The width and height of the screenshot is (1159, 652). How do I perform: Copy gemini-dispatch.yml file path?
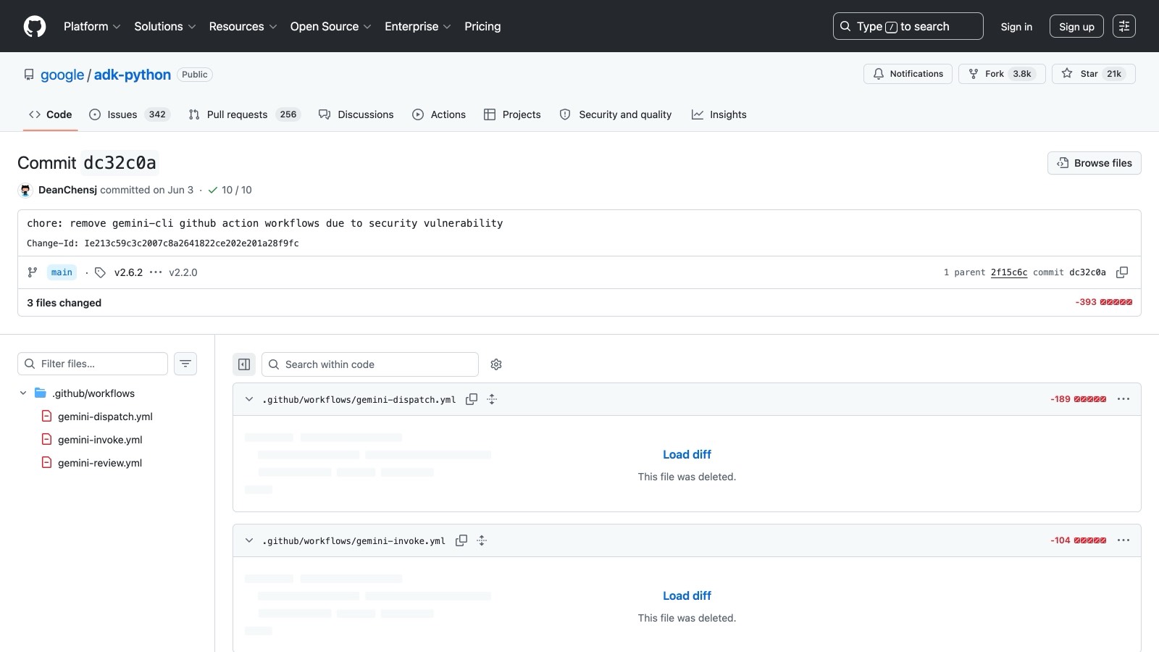472,399
